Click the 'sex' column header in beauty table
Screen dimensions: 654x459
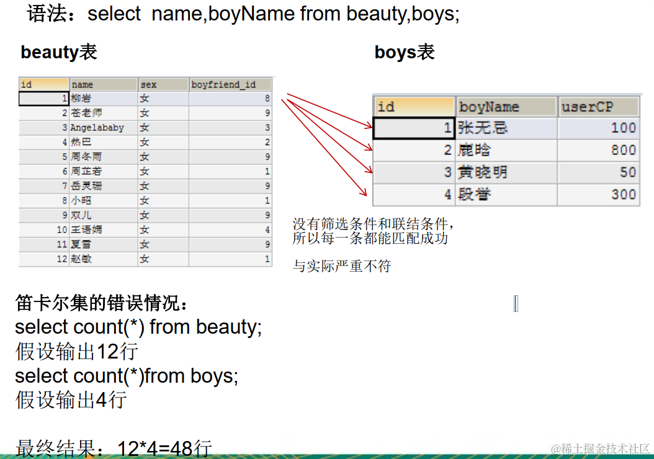click(x=163, y=84)
